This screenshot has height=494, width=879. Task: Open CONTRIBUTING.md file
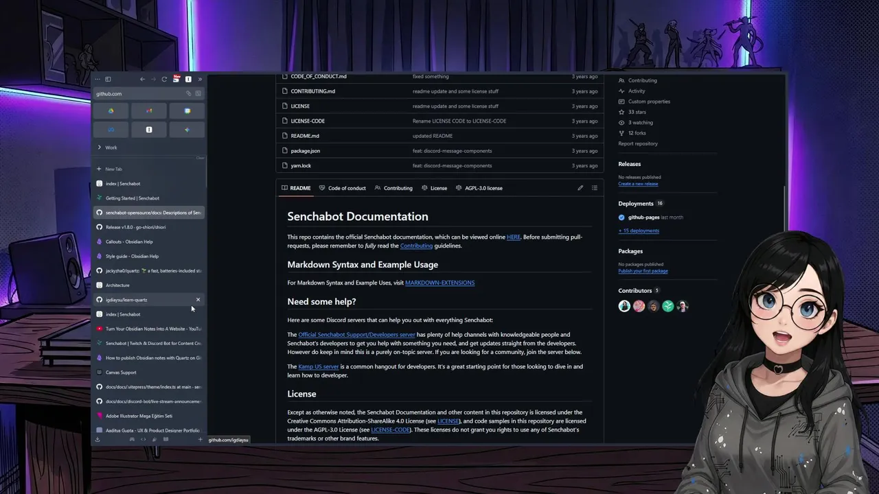[313, 91]
